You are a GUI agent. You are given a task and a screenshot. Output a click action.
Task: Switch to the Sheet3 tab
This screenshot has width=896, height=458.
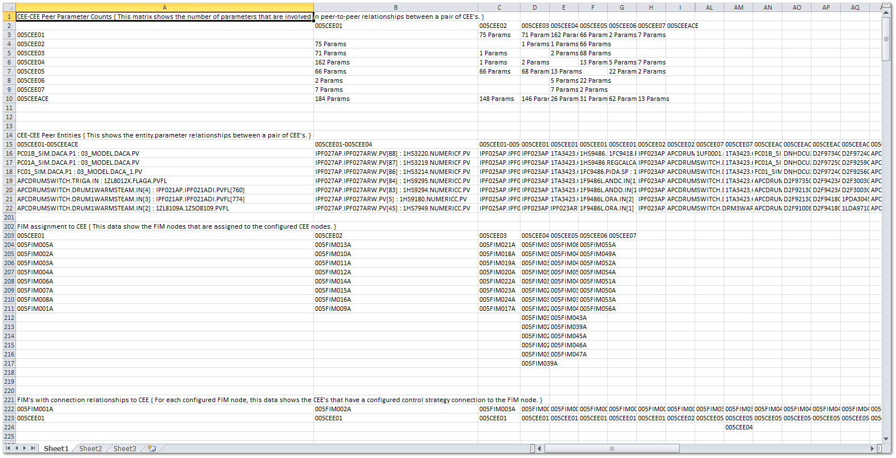point(125,449)
